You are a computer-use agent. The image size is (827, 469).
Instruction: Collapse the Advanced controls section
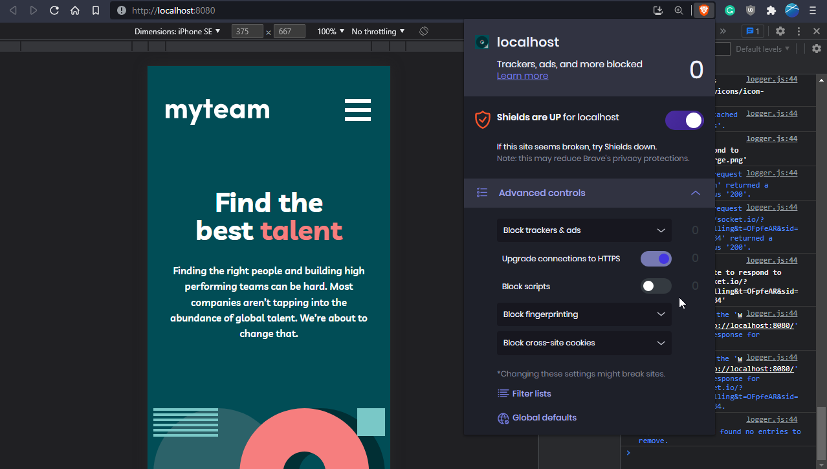(696, 193)
